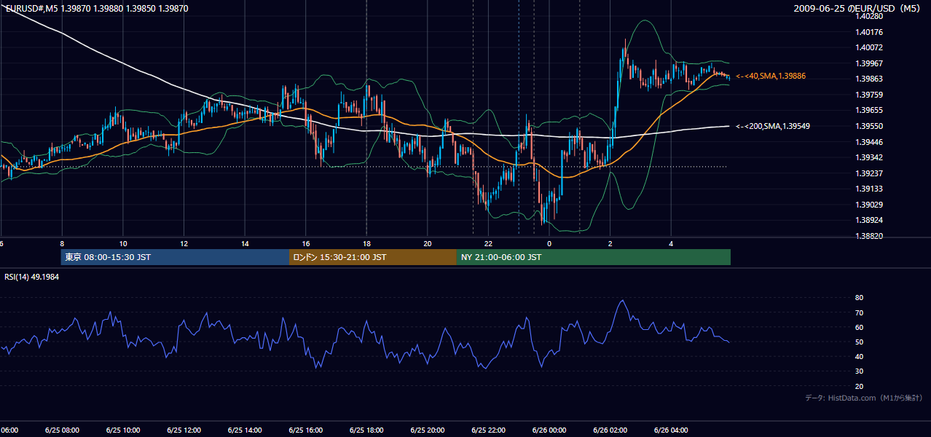Click the 6/25 20:00 time label
Screen dimensions: 931x437
tap(428, 430)
